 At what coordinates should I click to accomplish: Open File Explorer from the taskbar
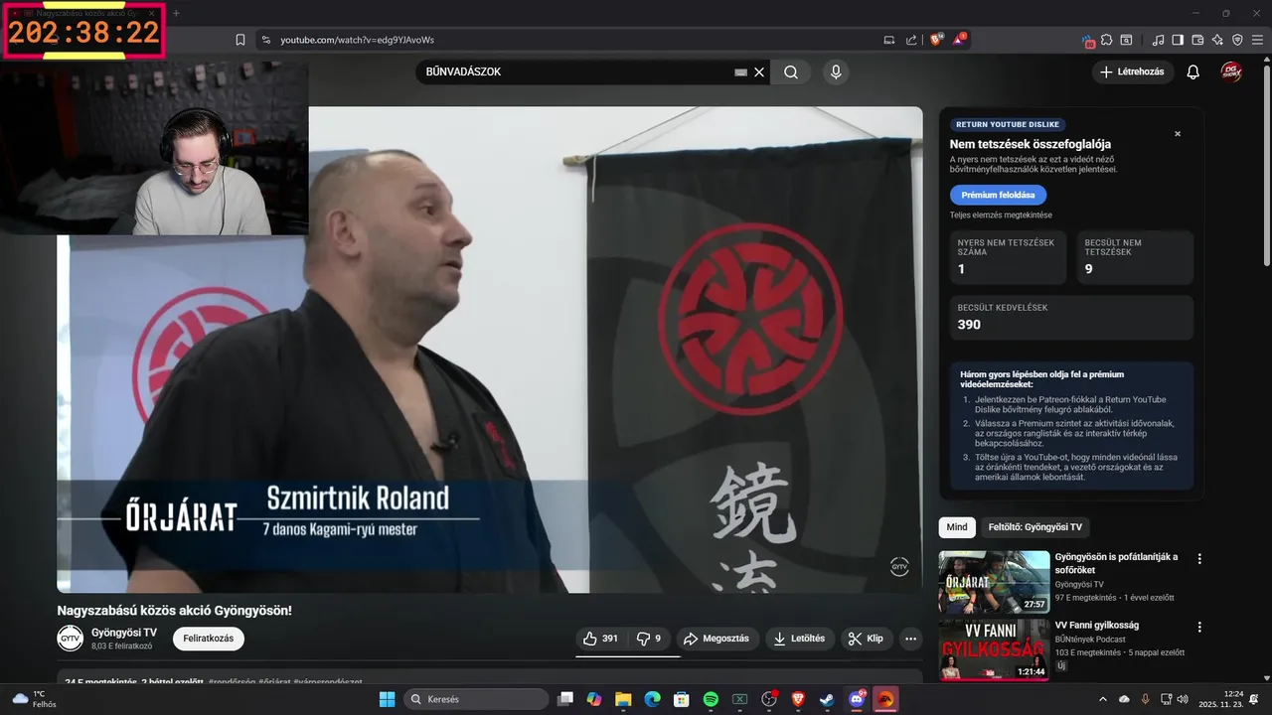(623, 699)
